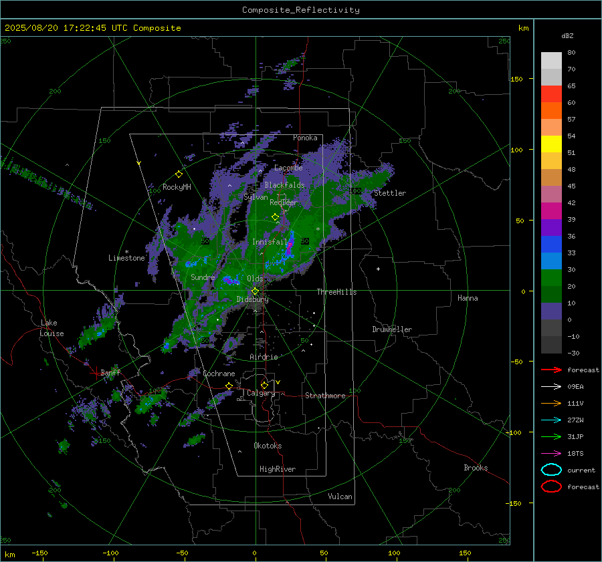Select the yellow swatch between 54 and 51
This screenshot has width=602, height=562.
coord(551,144)
